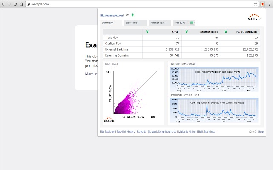Bookmark this page with the star icon
Screen dimensions: 273x170
pos(256,4)
